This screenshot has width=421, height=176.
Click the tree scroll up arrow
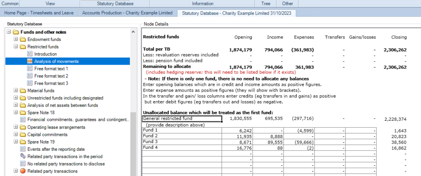(x=133, y=32)
